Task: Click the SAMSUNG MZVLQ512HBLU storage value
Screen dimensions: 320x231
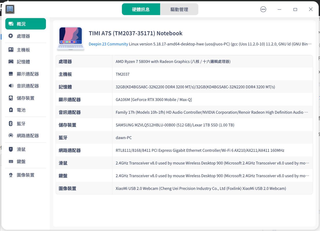Action: 175,125
